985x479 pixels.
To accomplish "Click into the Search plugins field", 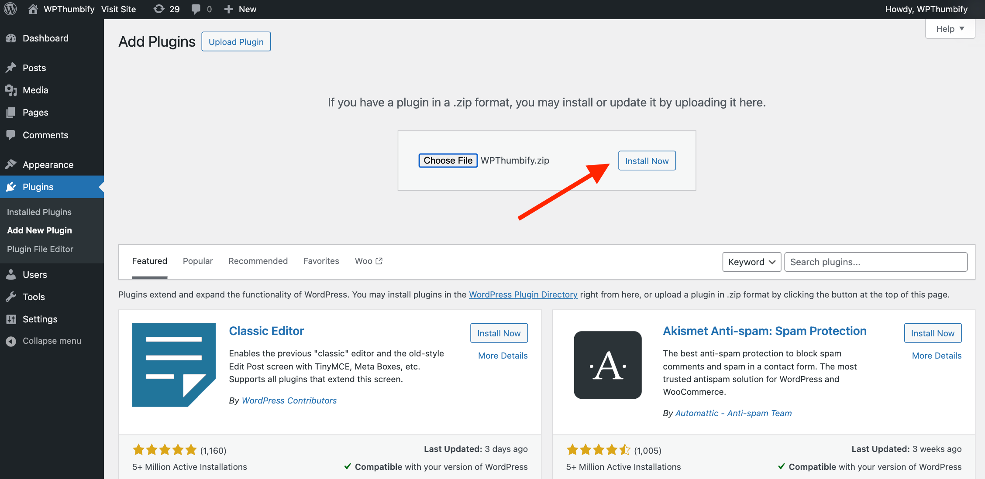I will point(876,262).
